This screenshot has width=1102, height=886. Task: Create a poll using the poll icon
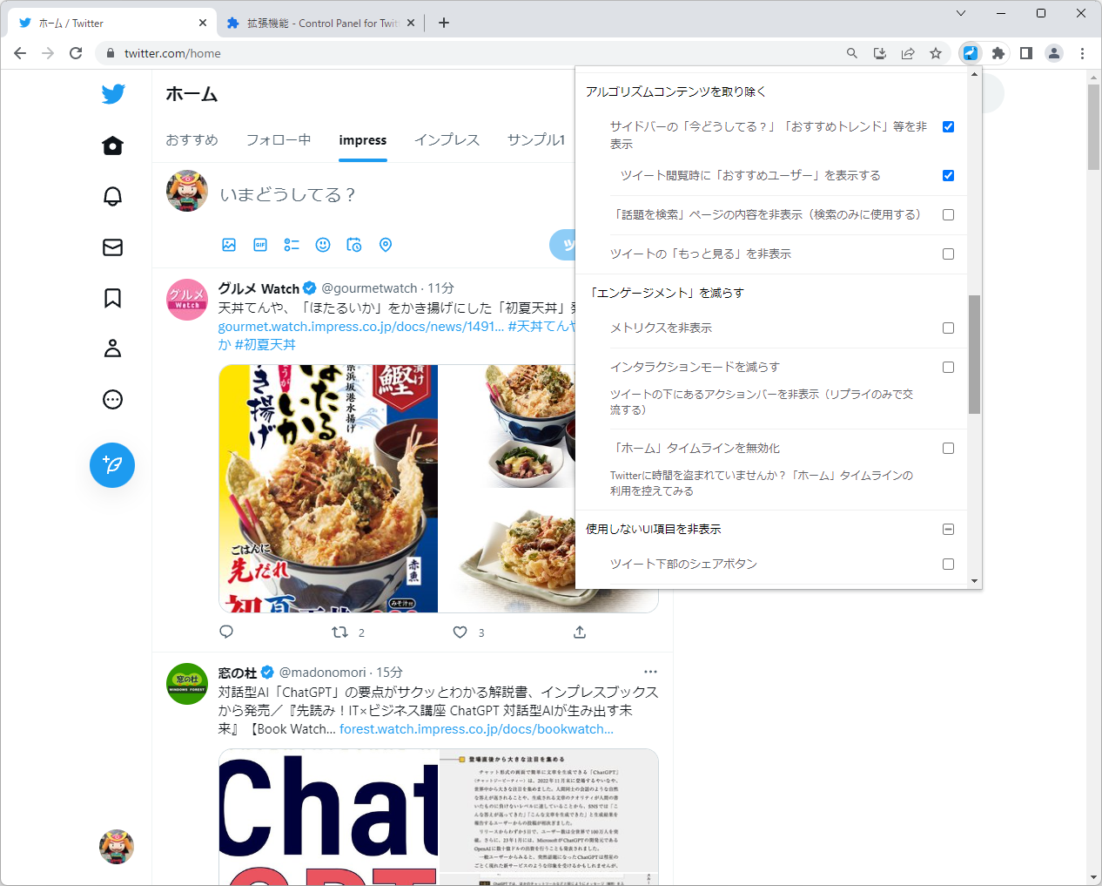click(292, 245)
